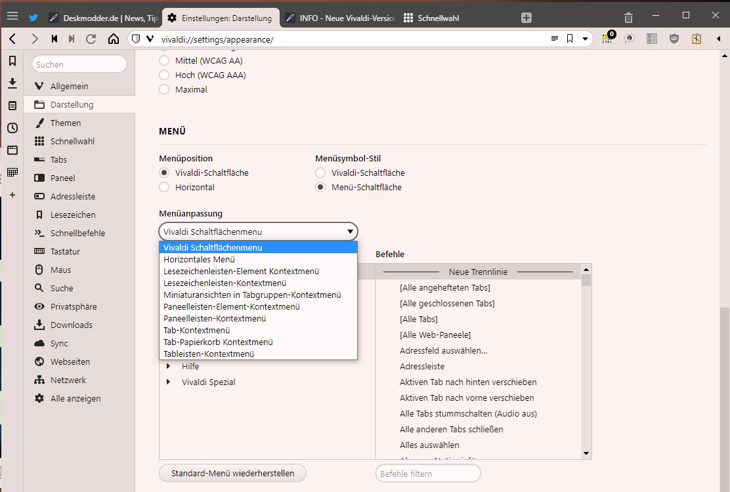Viewport: 730px width, 492px height.
Task: Select the Neue Trennlinie command entry
Action: tap(478, 272)
